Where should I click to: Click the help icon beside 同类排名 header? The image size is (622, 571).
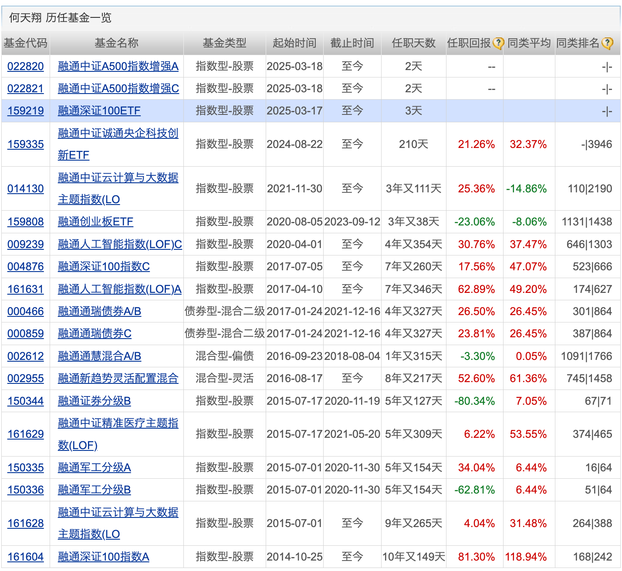[607, 43]
